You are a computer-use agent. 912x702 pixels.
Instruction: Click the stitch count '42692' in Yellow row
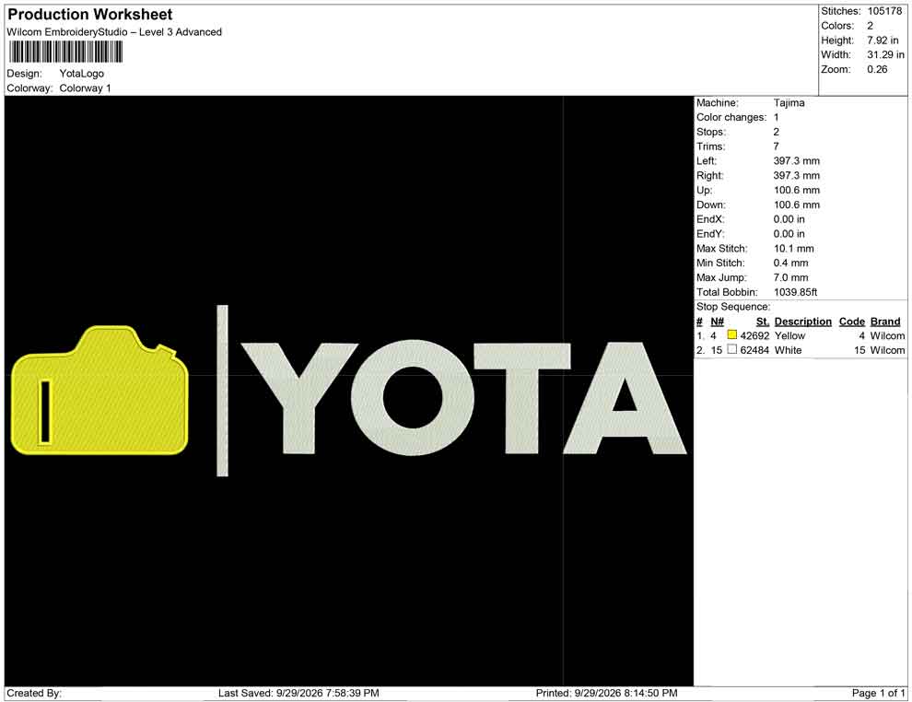tap(755, 335)
